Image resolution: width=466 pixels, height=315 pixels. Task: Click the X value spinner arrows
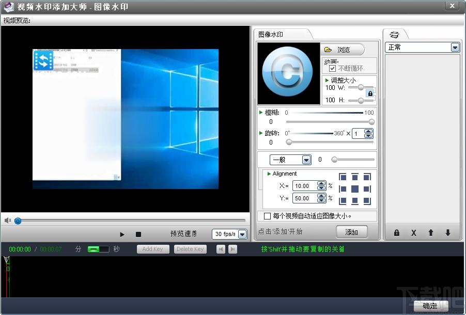point(321,186)
